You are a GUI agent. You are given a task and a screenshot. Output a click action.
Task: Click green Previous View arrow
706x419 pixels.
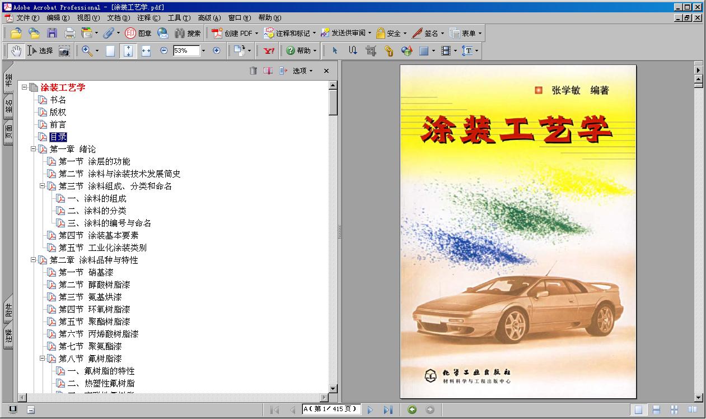[x=412, y=410]
